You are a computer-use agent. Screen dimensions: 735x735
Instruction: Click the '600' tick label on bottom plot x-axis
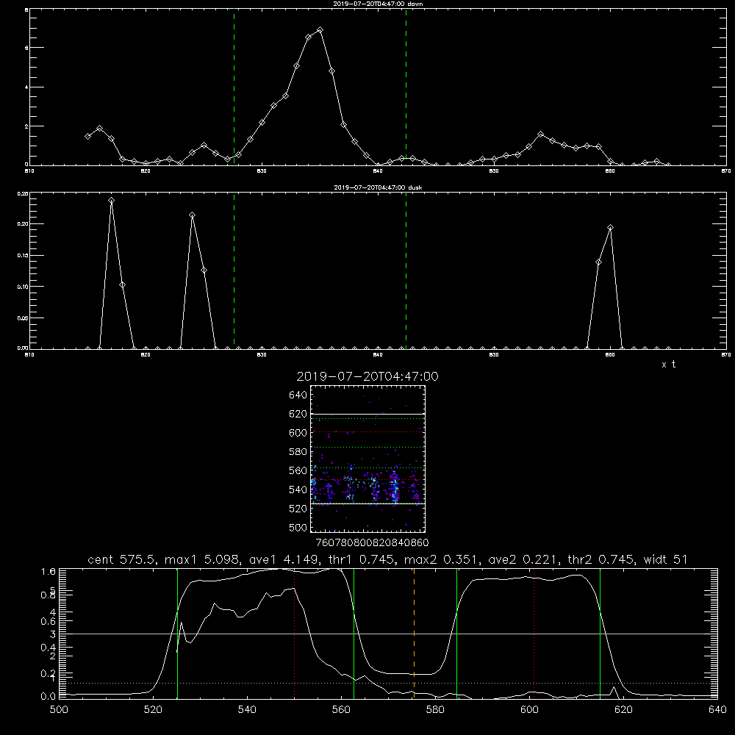coord(530,710)
